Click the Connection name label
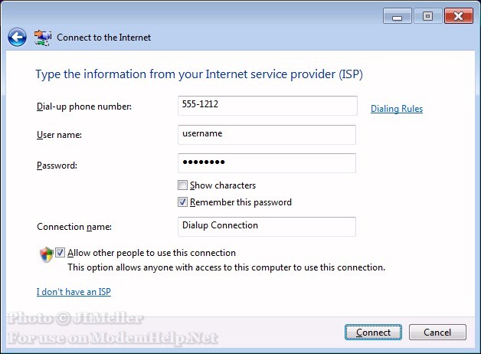 point(74,227)
